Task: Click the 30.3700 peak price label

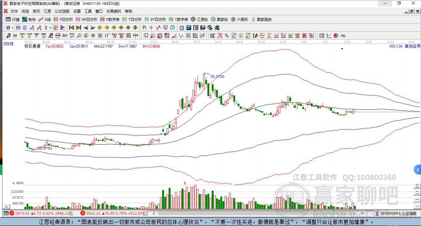Action: (217, 76)
